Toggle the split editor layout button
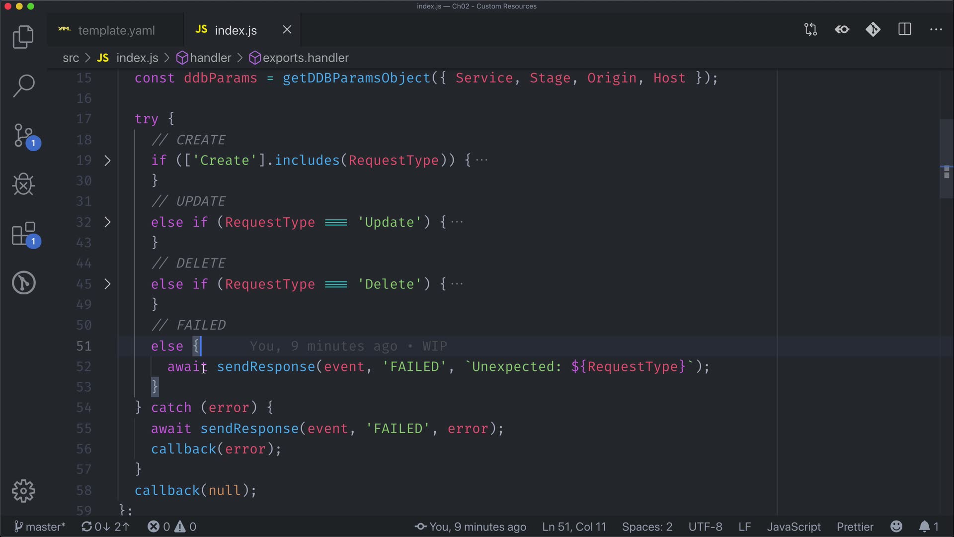This screenshot has width=954, height=537. pos(905,30)
